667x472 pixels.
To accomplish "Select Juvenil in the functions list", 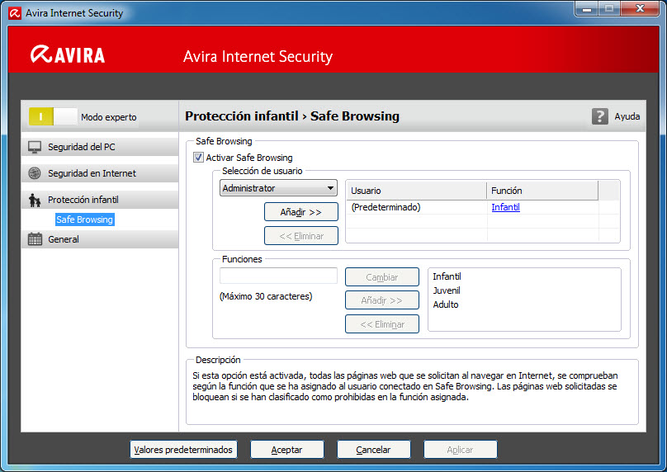I will (447, 290).
